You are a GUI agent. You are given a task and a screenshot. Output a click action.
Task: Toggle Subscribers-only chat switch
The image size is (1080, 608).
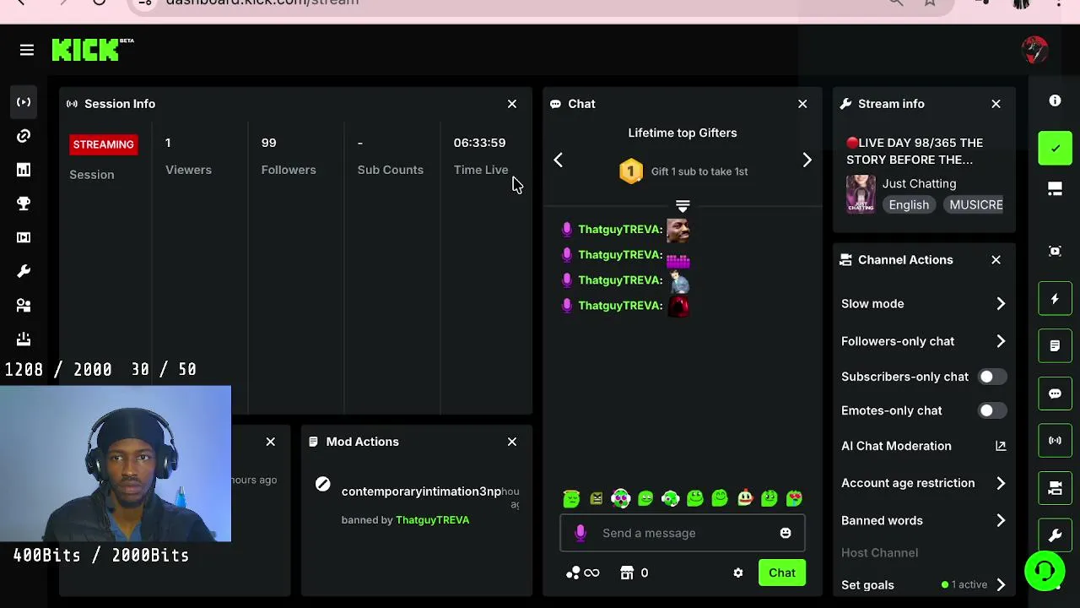[x=991, y=377]
